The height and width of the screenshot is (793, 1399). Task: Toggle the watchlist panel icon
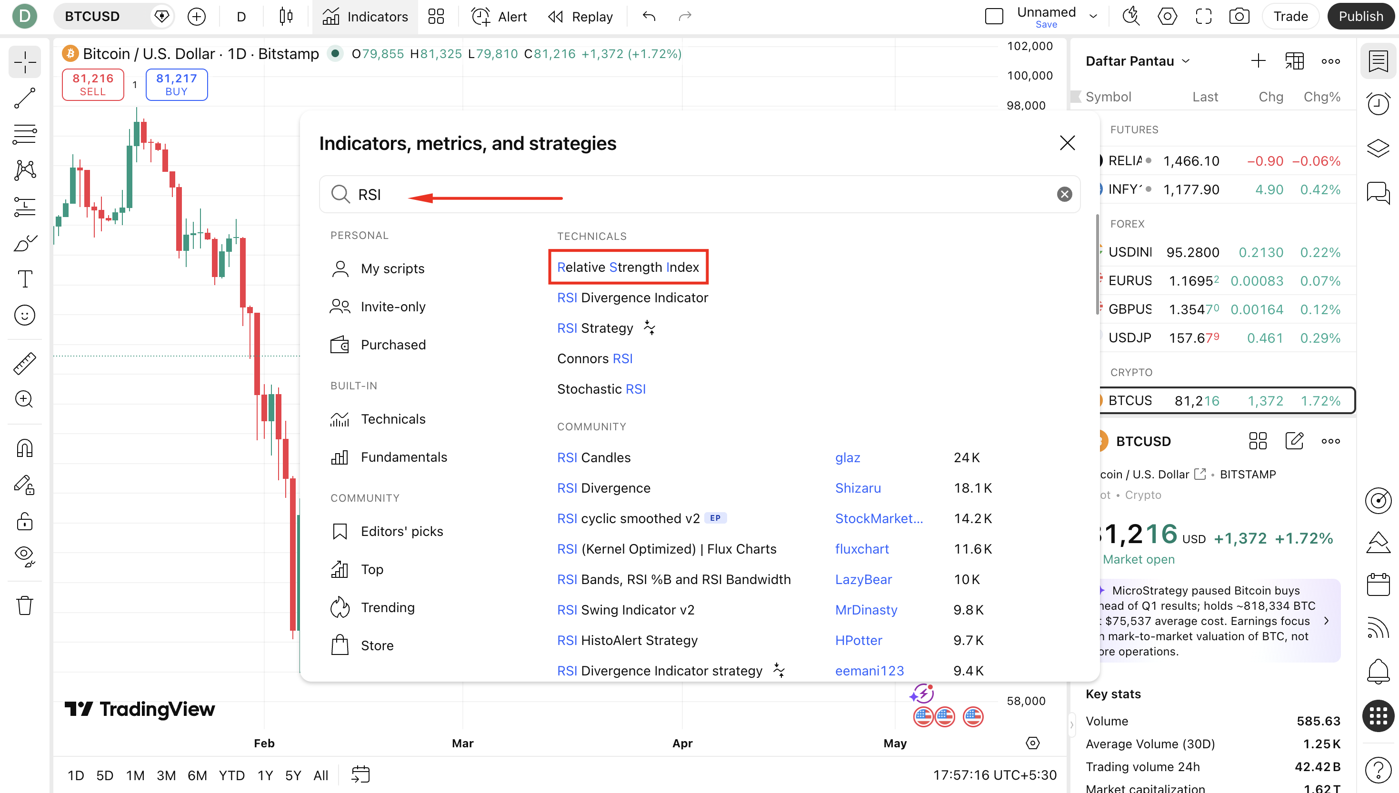[1379, 61]
